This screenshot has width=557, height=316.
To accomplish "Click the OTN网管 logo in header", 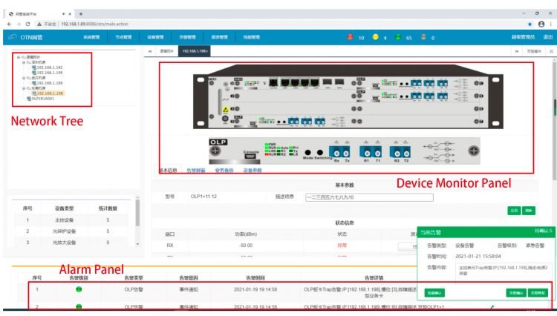I will pyautogui.click(x=26, y=37).
